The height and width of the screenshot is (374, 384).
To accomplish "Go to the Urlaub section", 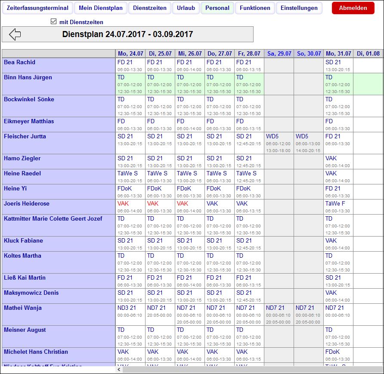I will (186, 8).
